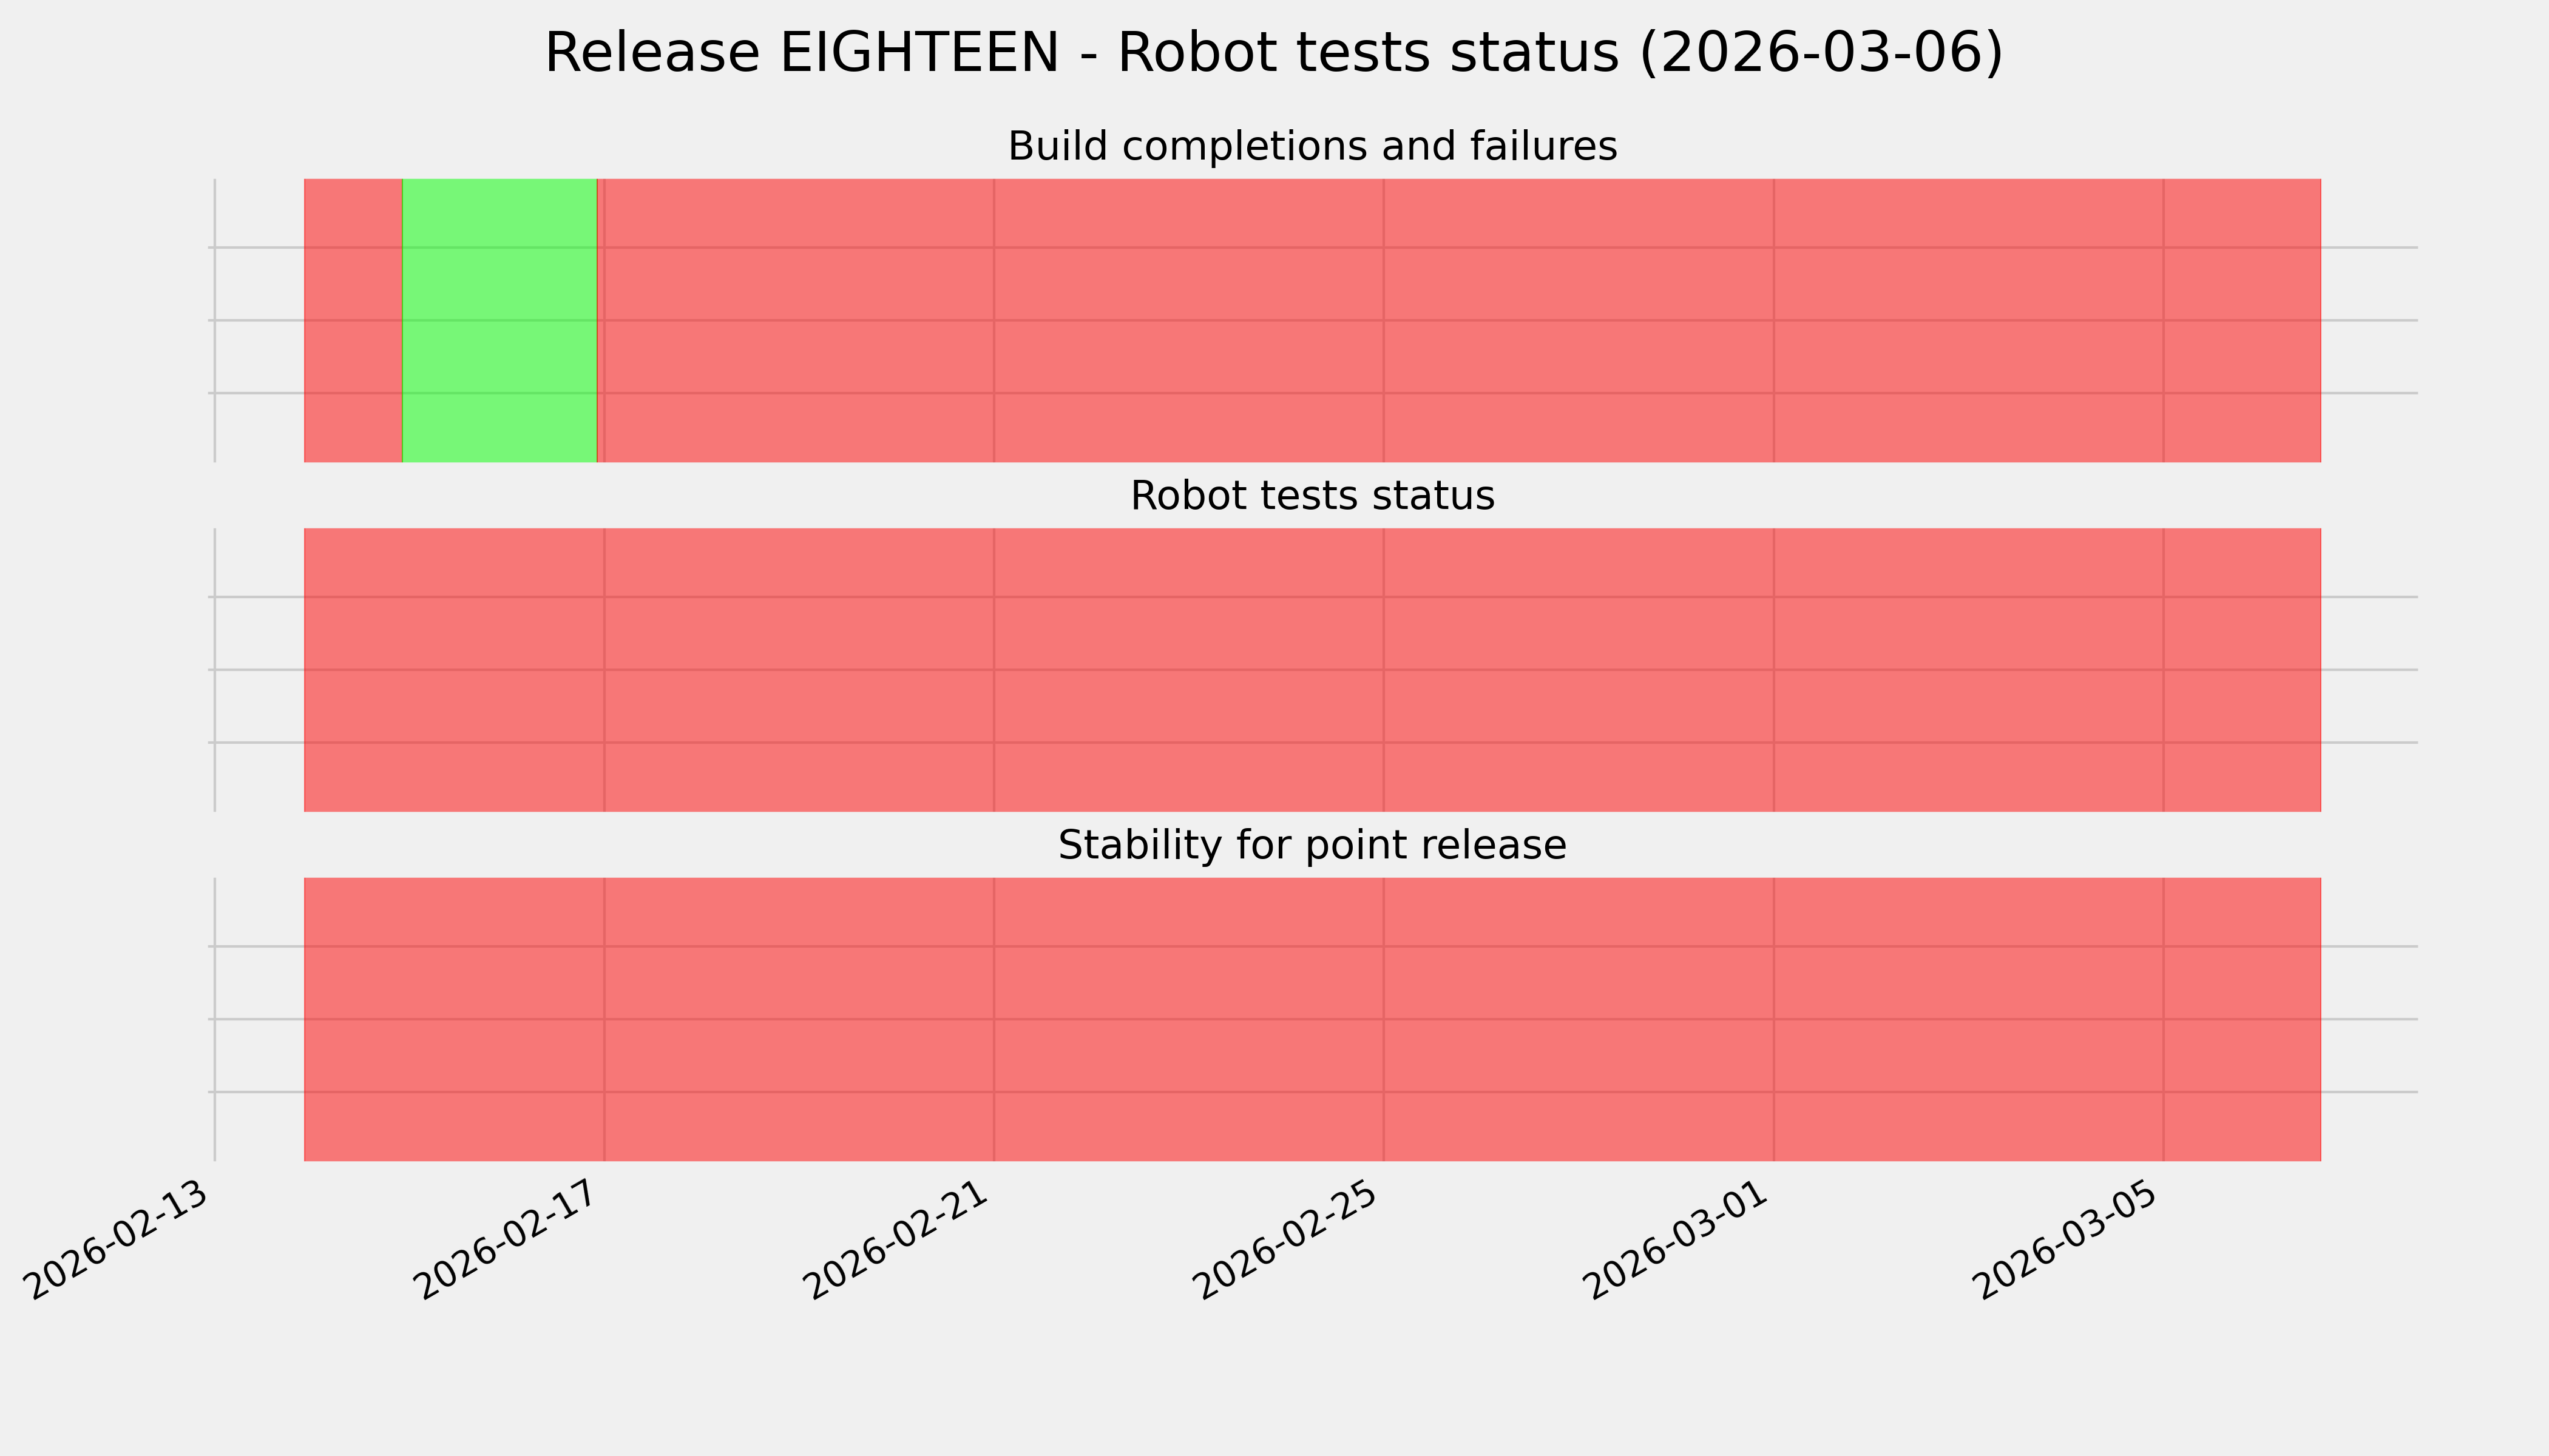Screen dimensions: 2549x1456
Task: Select the 'Build completions and failures' subplot title
Action: pos(1312,147)
